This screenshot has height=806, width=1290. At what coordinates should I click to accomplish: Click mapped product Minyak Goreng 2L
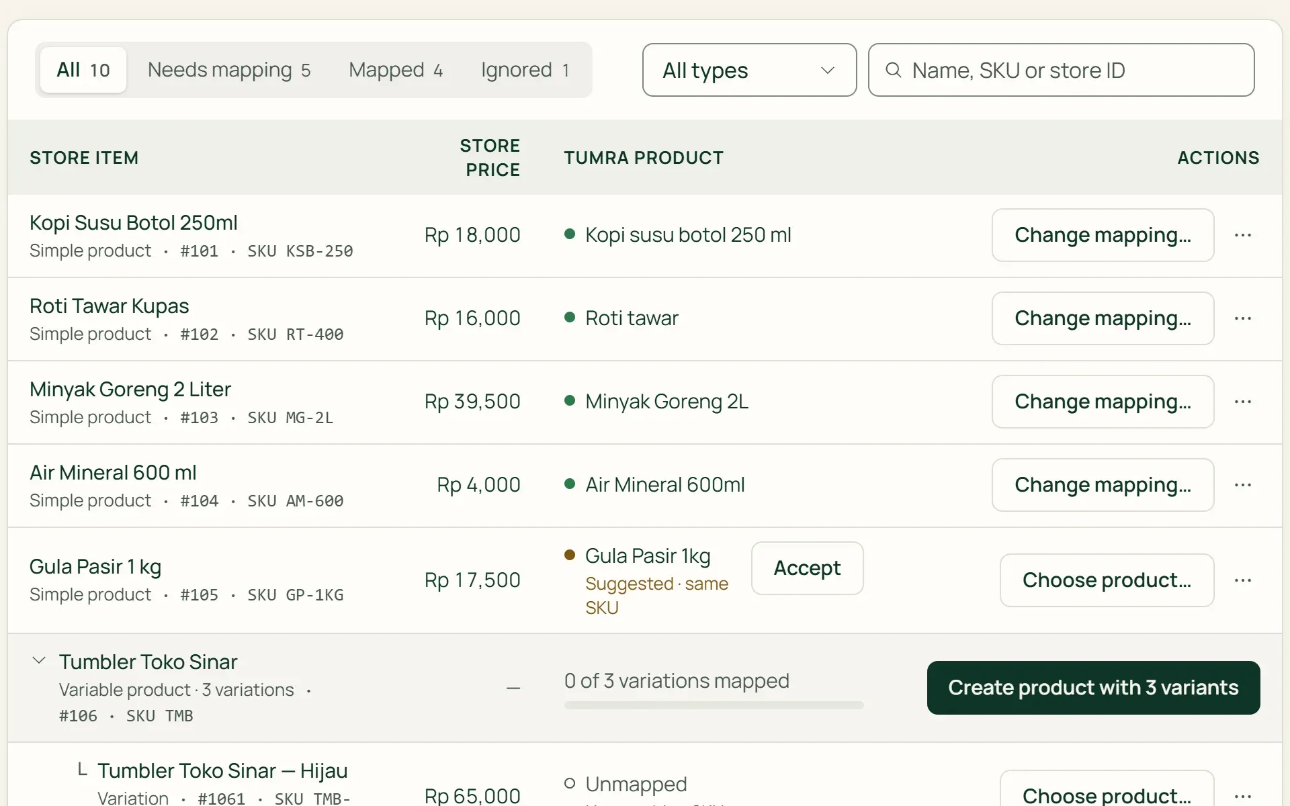pyautogui.click(x=666, y=402)
